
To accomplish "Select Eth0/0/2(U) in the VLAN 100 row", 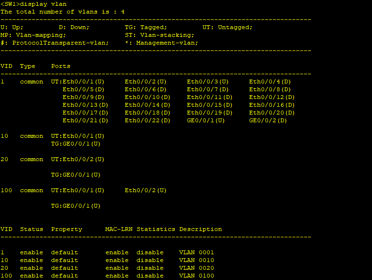I will click(x=145, y=190).
